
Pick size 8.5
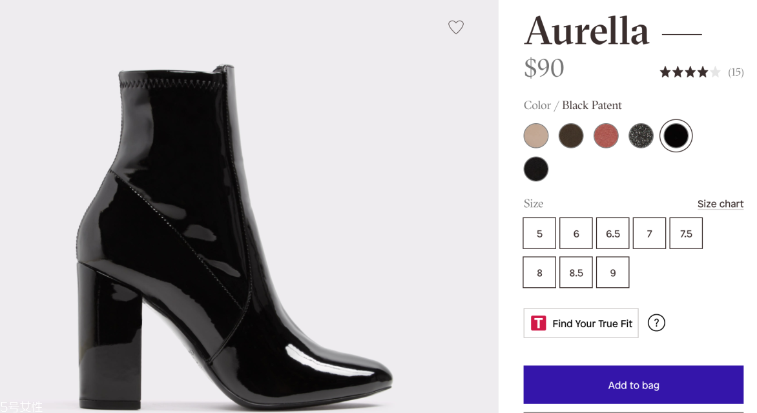click(576, 272)
